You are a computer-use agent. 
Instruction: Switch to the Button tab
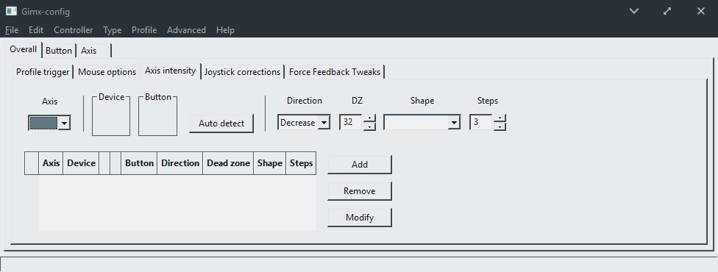pos(59,51)
